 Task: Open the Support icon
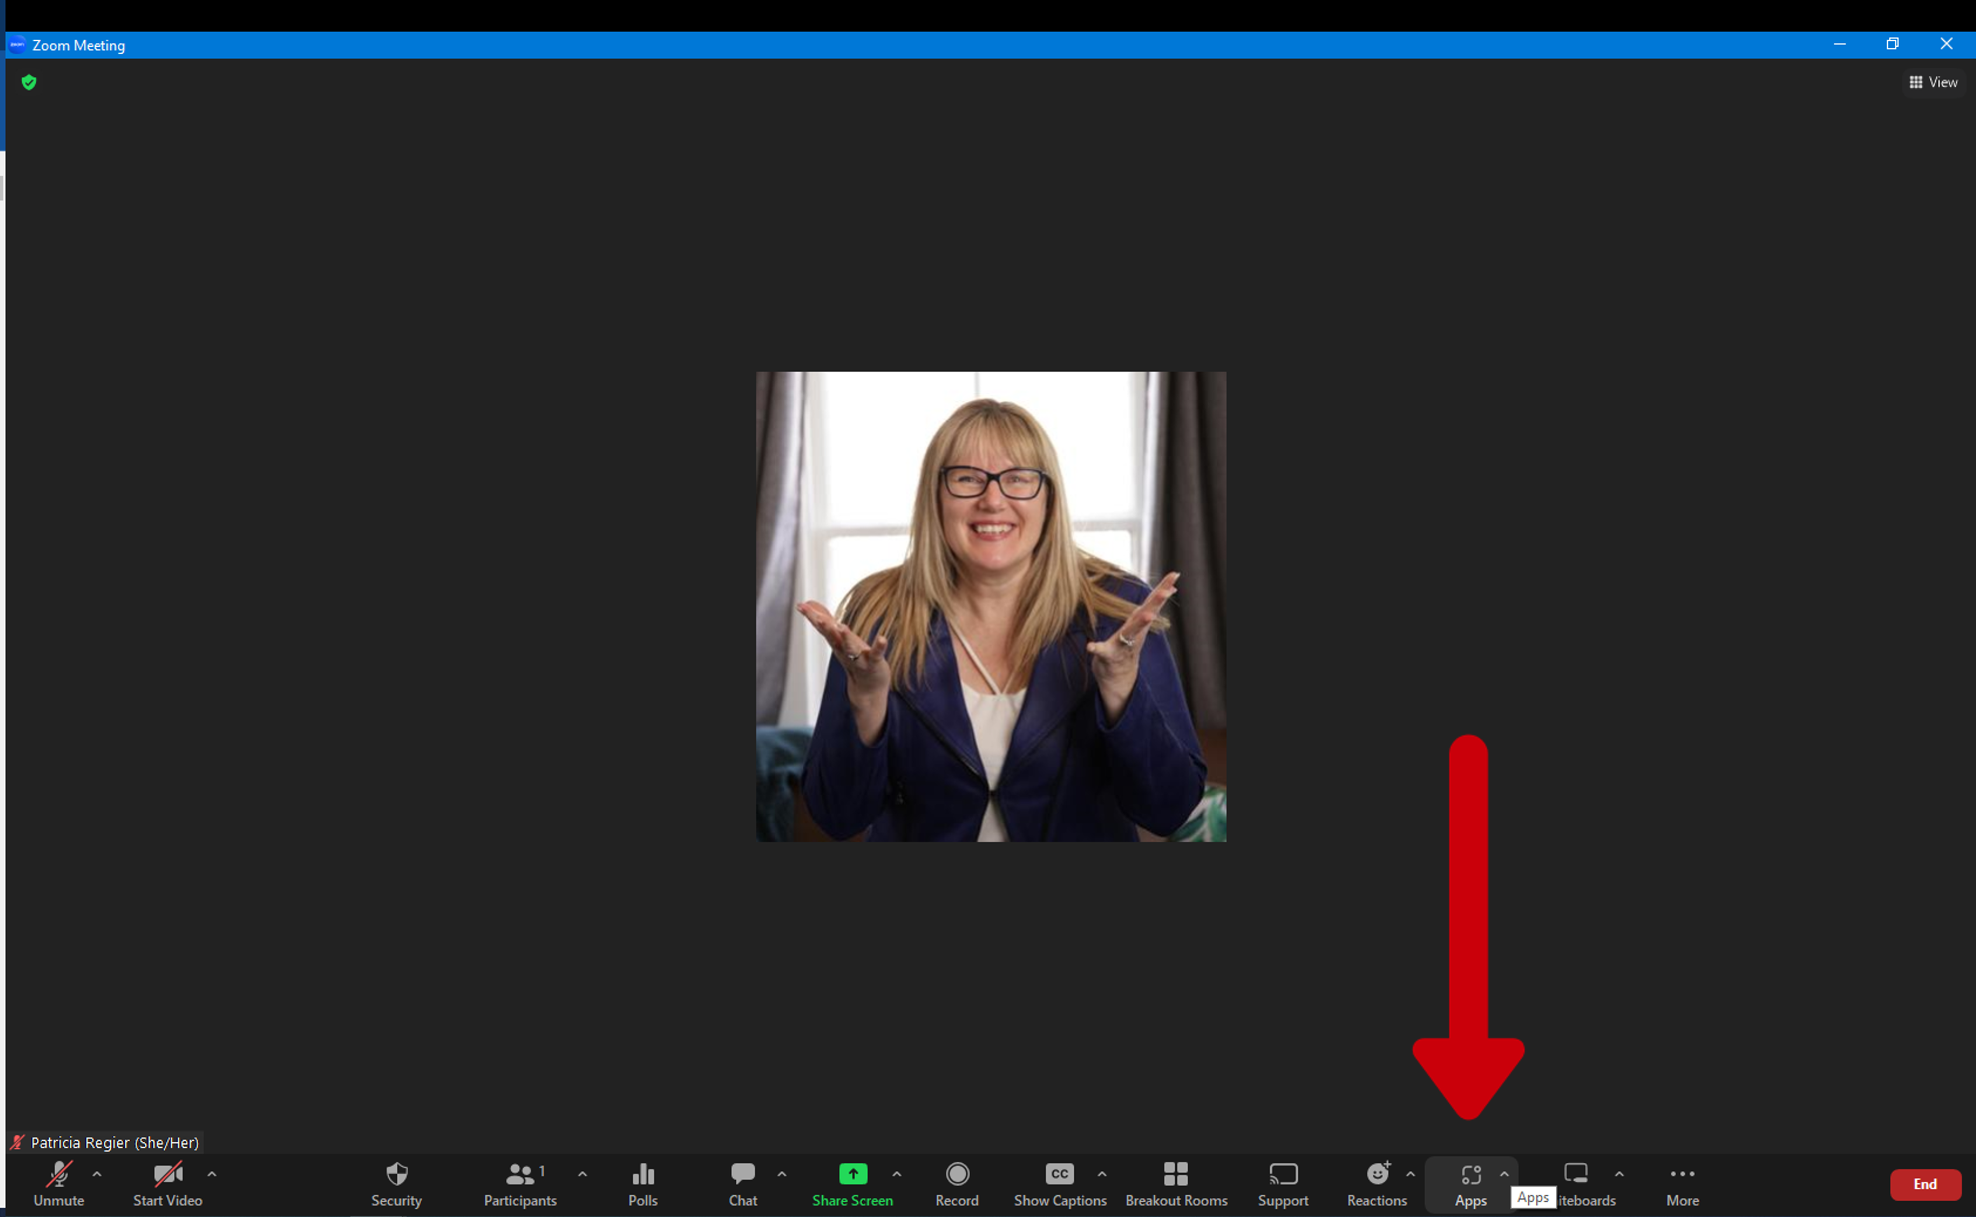click(1283, 1184)
